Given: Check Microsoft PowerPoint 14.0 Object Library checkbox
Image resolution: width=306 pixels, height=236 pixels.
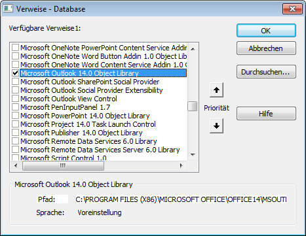Looking at the screenshot, I should [x=15, y=116].
